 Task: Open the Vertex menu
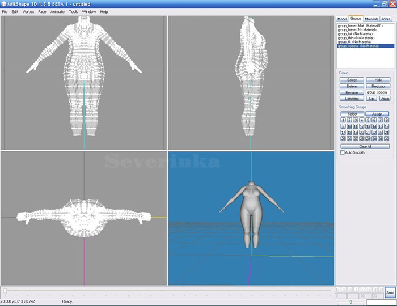tap(28, 11)
